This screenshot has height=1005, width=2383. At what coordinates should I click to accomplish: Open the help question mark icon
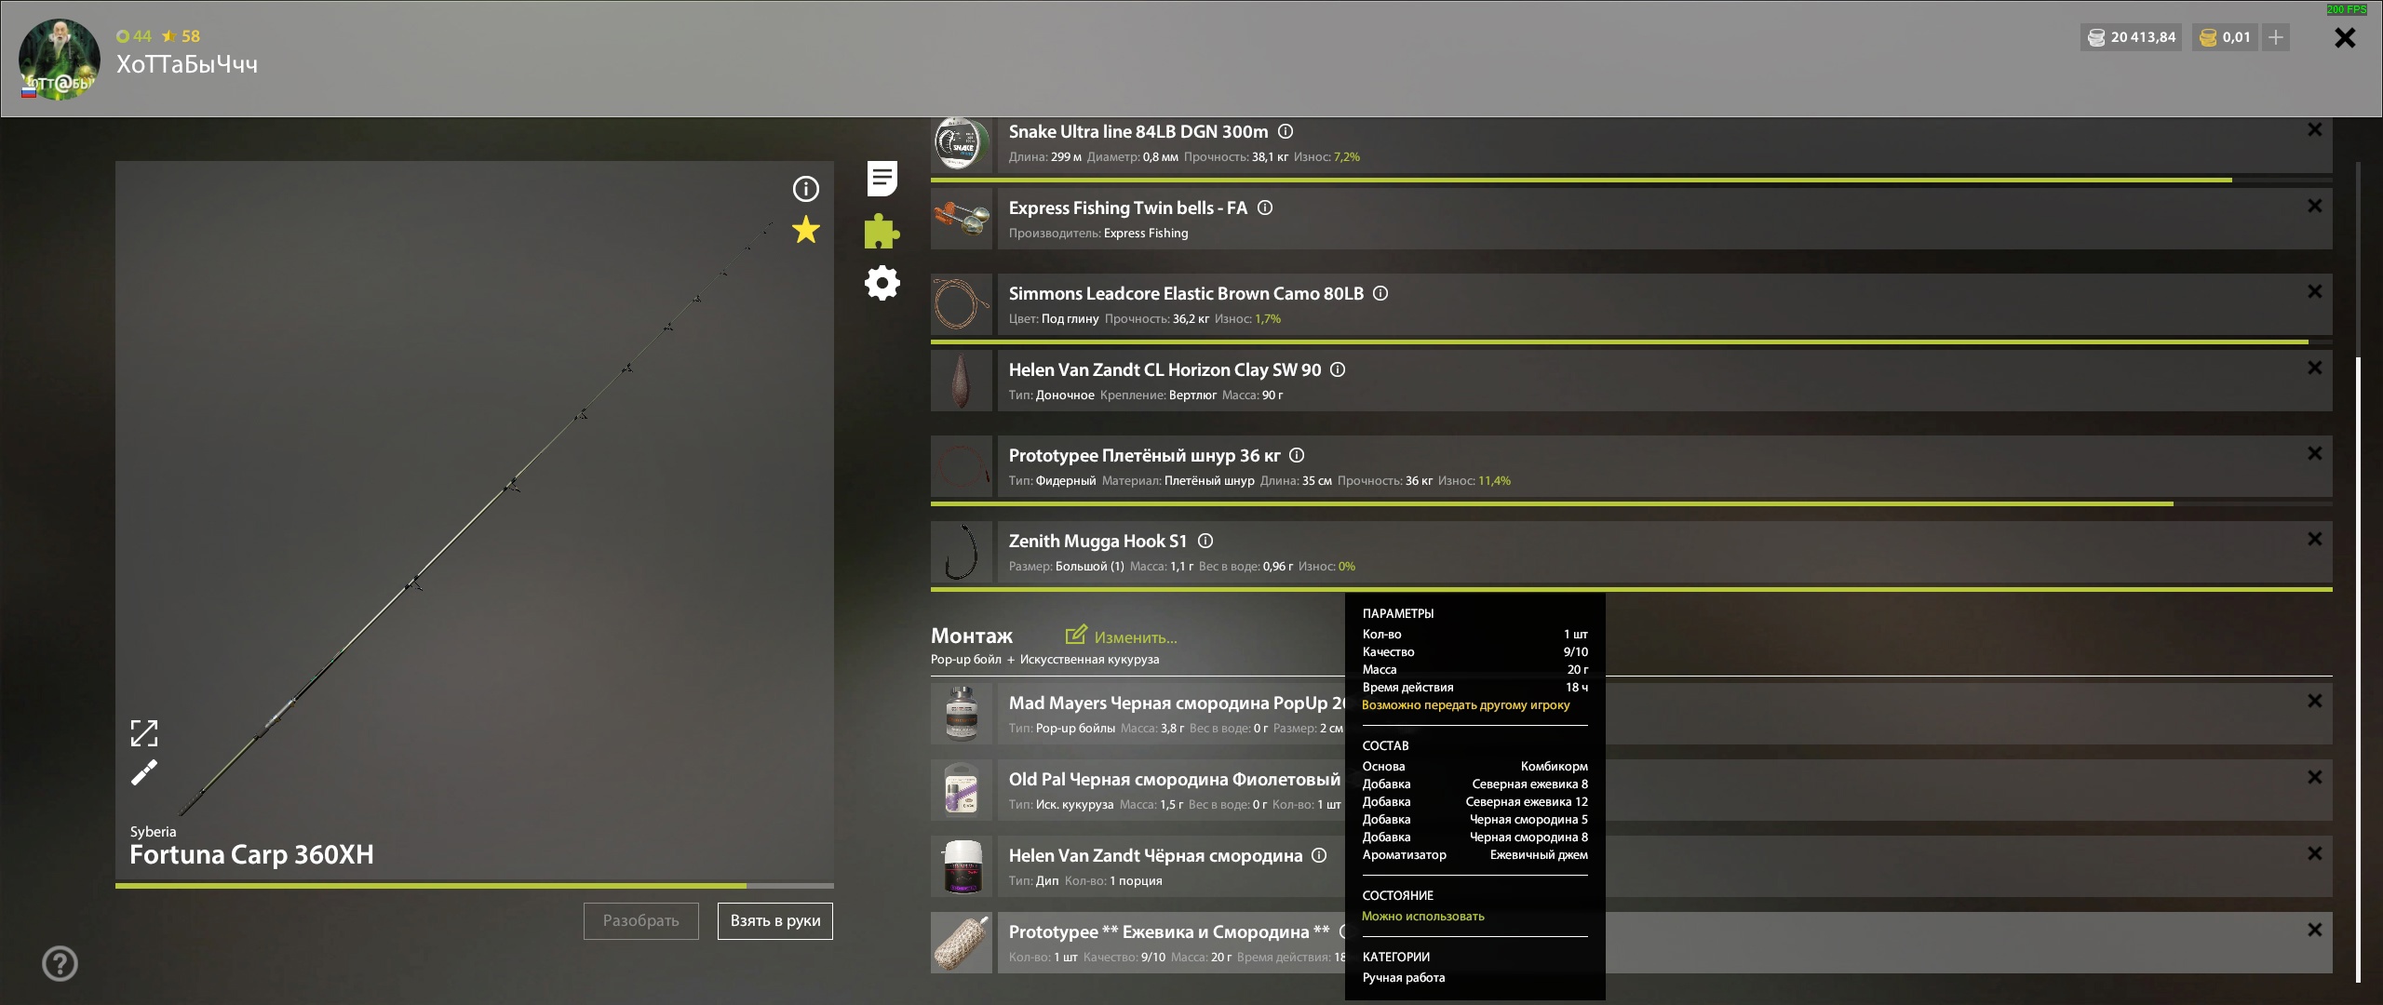(61, 963)
